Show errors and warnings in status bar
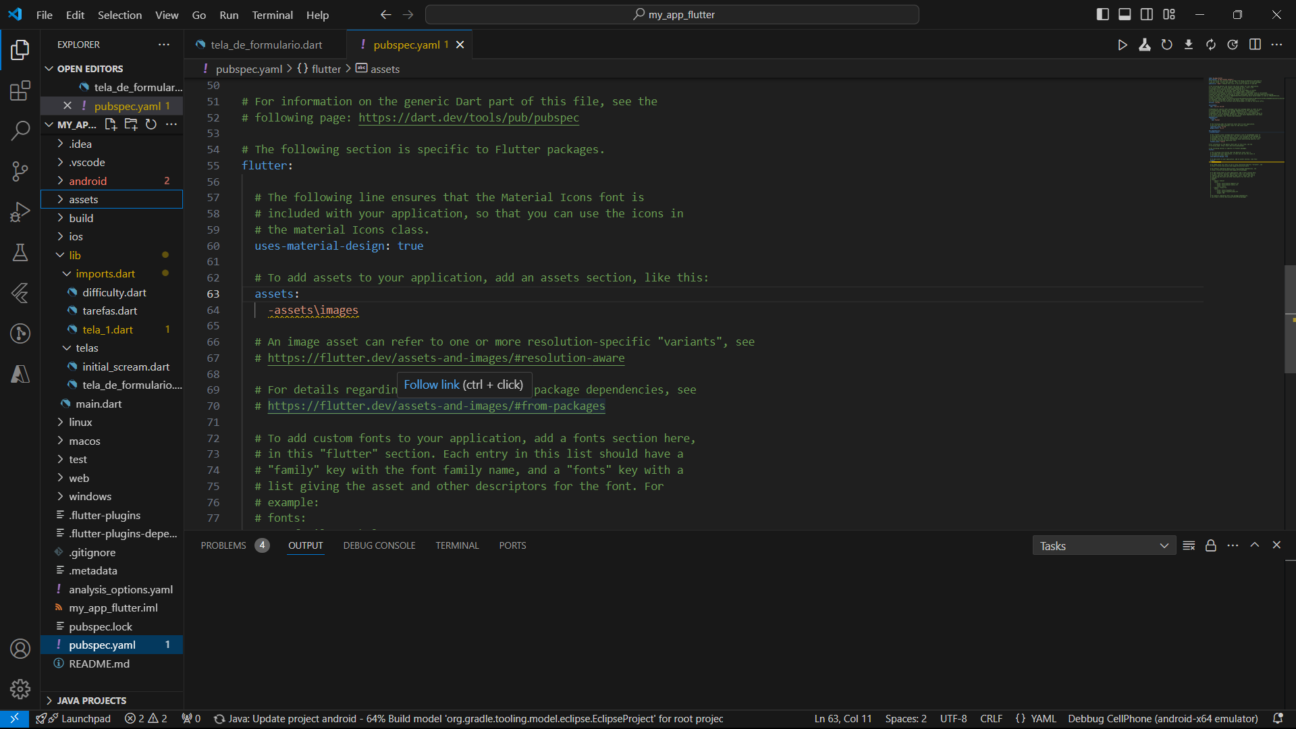Viewport: 1296px width, 729px height. [146, 719]
